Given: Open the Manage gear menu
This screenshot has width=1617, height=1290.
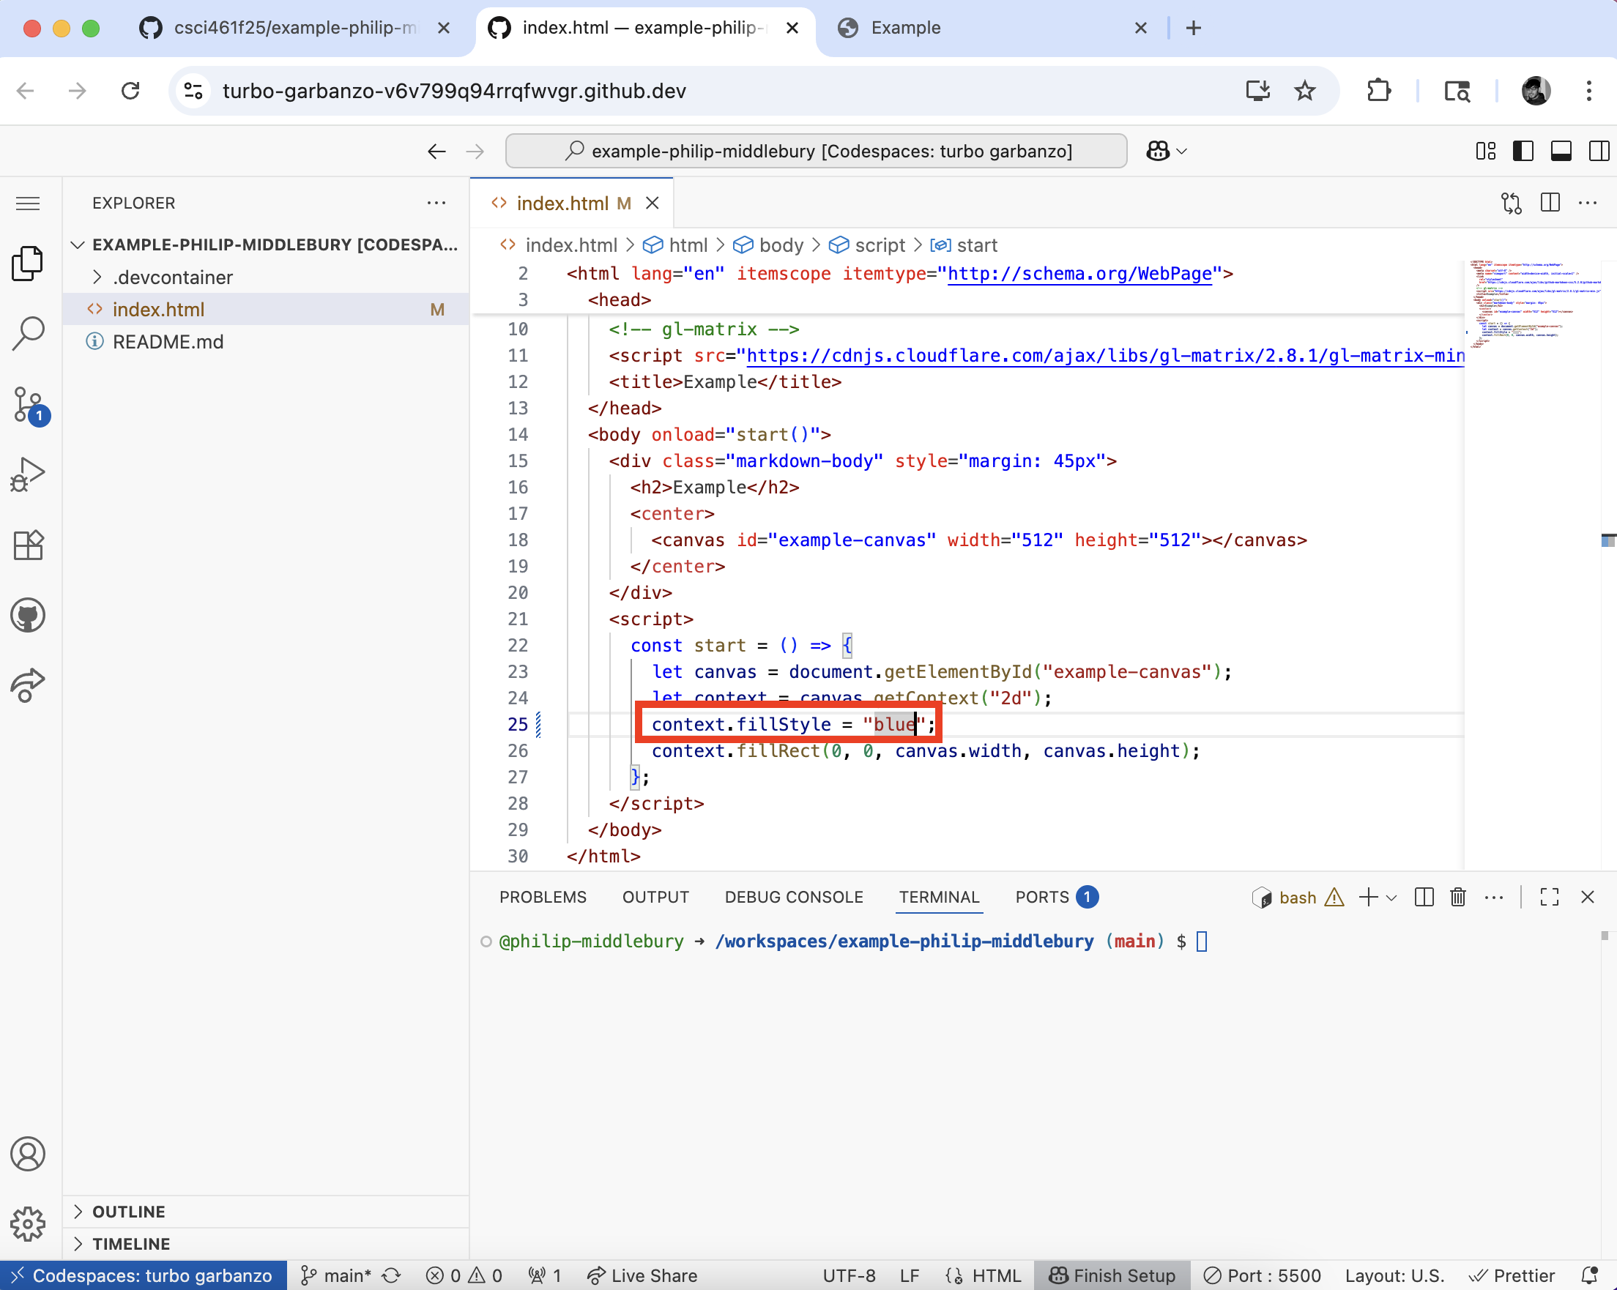Looking at the screenshot, I should [29, 1224].
